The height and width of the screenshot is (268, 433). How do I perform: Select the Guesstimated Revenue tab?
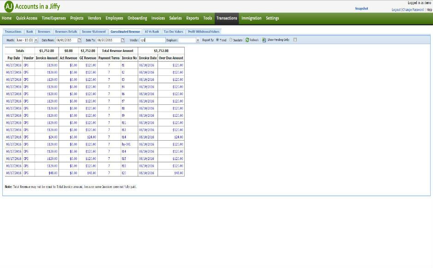[125, 32]
